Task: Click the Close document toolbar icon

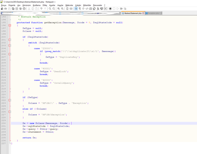Action: tap(17, 9)
